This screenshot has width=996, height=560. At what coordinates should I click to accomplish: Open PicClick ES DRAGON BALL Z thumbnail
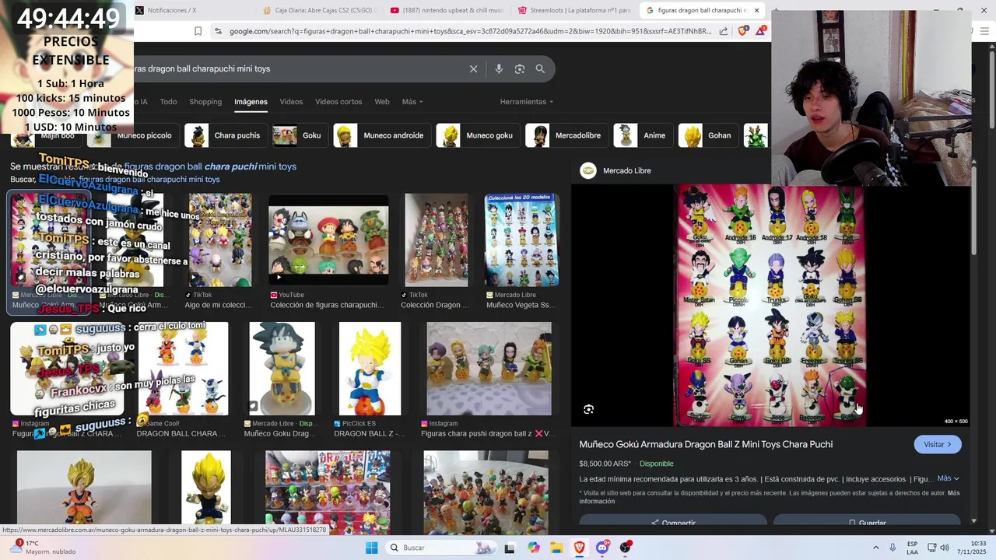tap(370, 369)
